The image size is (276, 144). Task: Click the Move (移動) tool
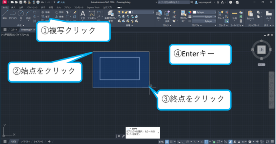[x=45, y=12]
